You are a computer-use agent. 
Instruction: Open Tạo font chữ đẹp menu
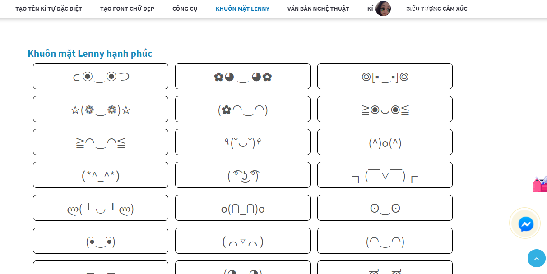point(127,9)
